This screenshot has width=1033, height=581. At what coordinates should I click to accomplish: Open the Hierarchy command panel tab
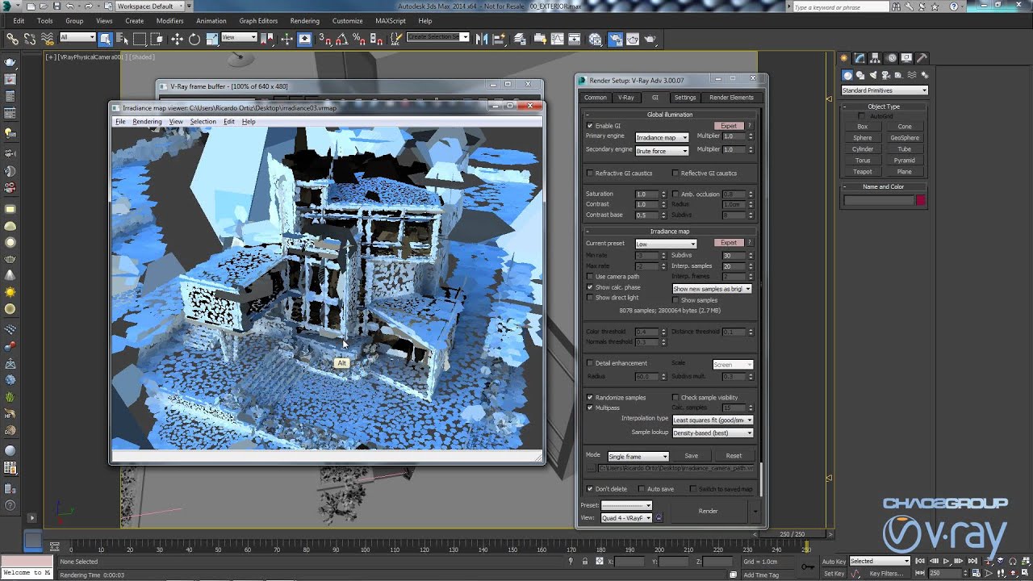pyautogui.click(x=876, y=58)
